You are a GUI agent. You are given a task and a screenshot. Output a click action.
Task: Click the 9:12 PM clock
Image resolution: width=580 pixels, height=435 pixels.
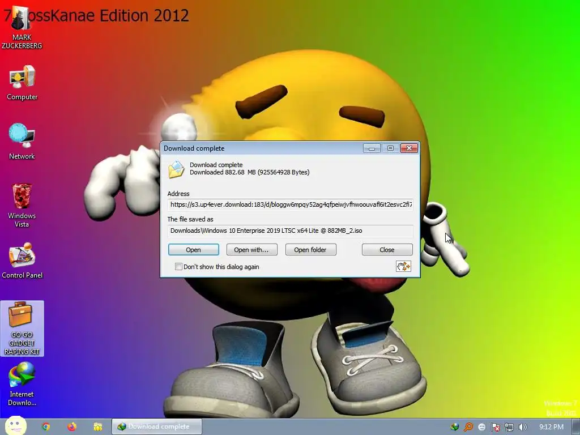coord(551,427)
